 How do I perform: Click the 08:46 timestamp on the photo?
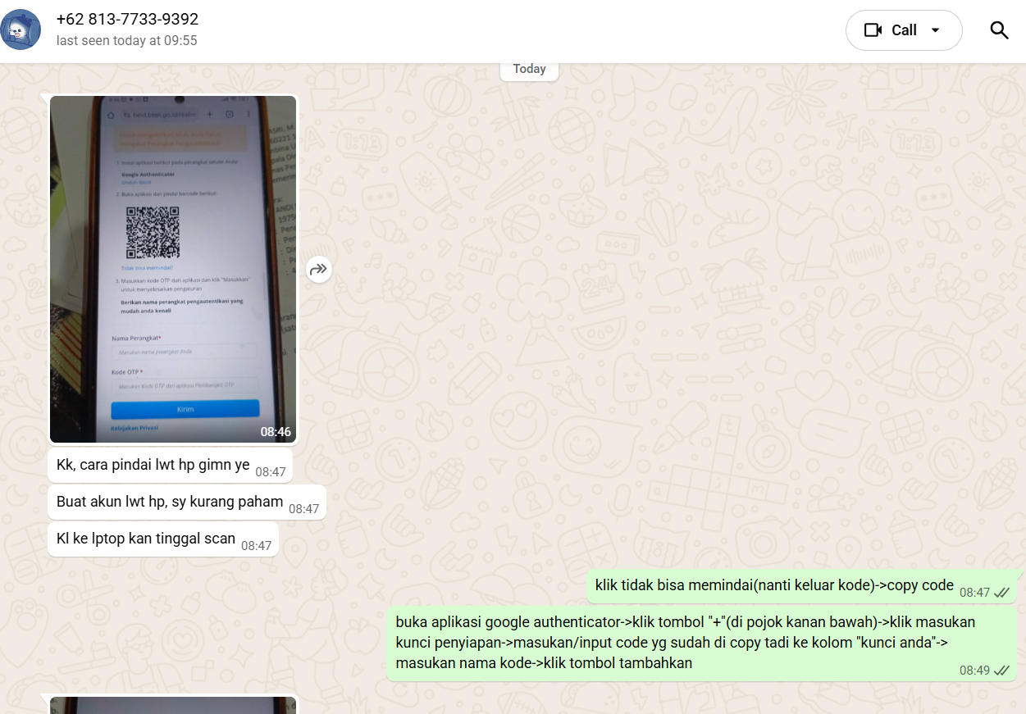pyautogui.click(x=276, y=432)
